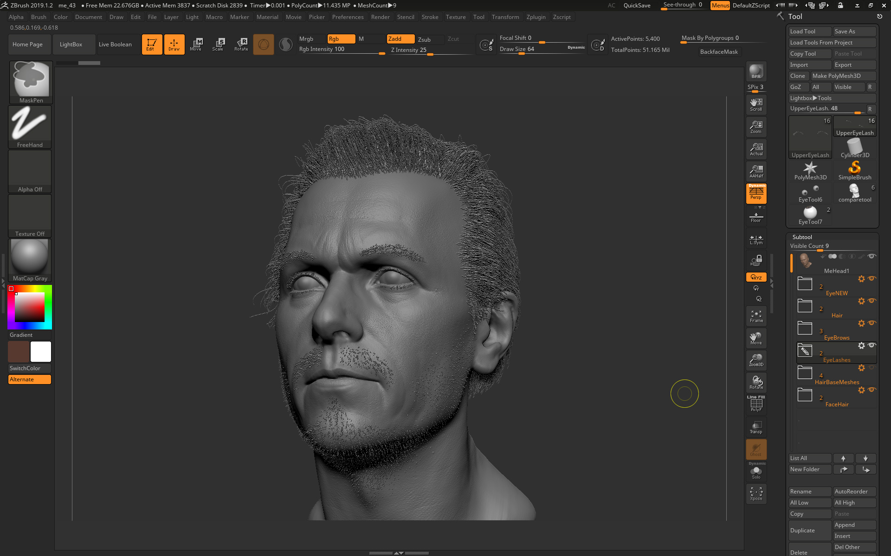This screenshot has height=556, width=891.
Task: Open the Stroke menu
Action: coord(430,17)
